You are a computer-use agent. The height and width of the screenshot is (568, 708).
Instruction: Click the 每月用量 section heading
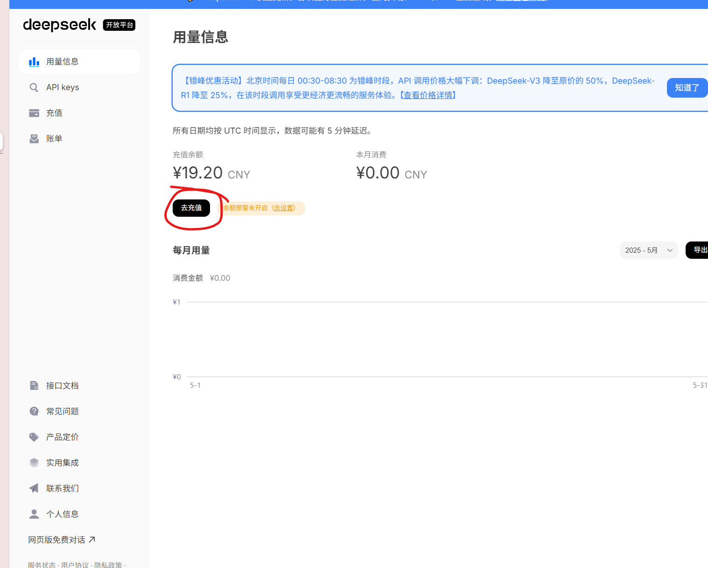pyautogui.click(x=191, y=250)
